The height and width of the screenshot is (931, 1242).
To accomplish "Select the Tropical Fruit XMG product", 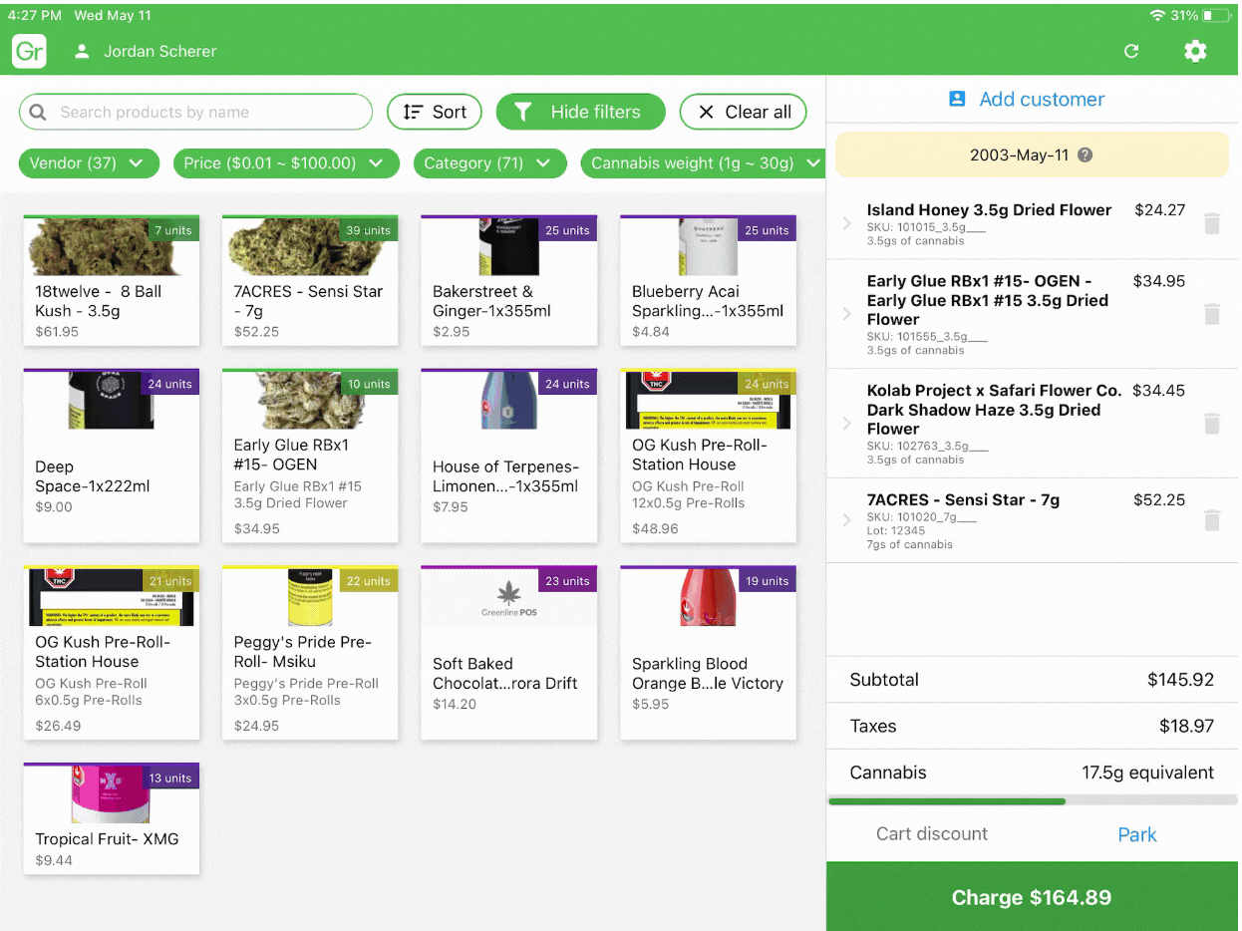I will (x=111, y=819).
